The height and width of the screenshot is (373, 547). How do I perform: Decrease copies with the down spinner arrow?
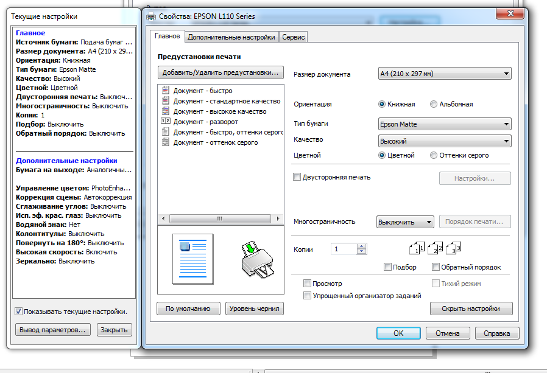click(x=362, y=251)
